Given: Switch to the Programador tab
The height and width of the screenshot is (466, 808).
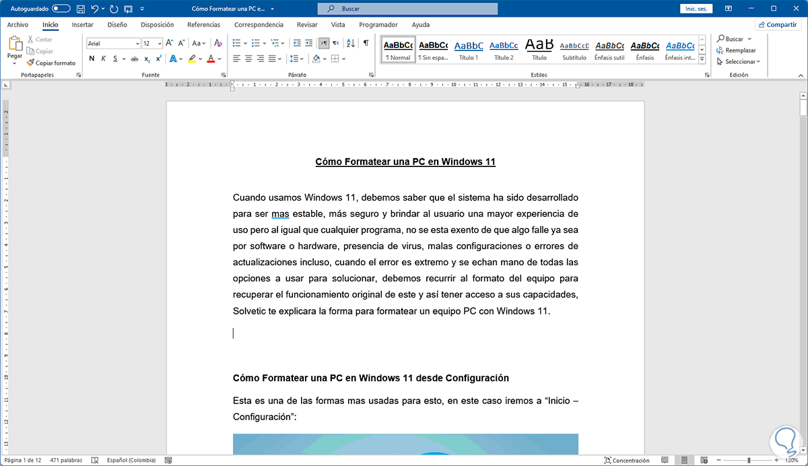Looking at the screenshot, I should (378, 24).
